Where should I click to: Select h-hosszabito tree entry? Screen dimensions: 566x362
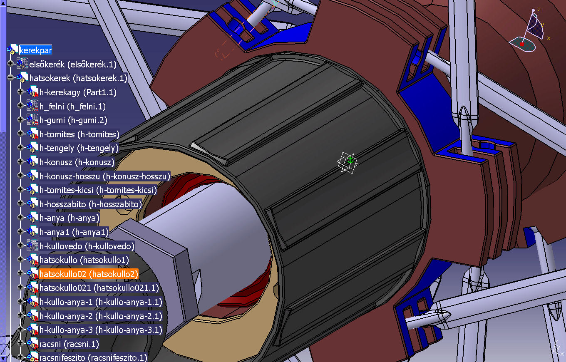(x=90, y=204)
